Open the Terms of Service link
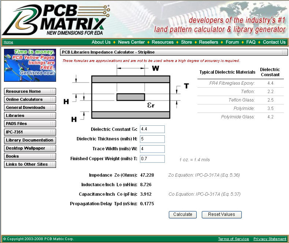Viewport: 289px width, 243px height. (x=233, y=239)
